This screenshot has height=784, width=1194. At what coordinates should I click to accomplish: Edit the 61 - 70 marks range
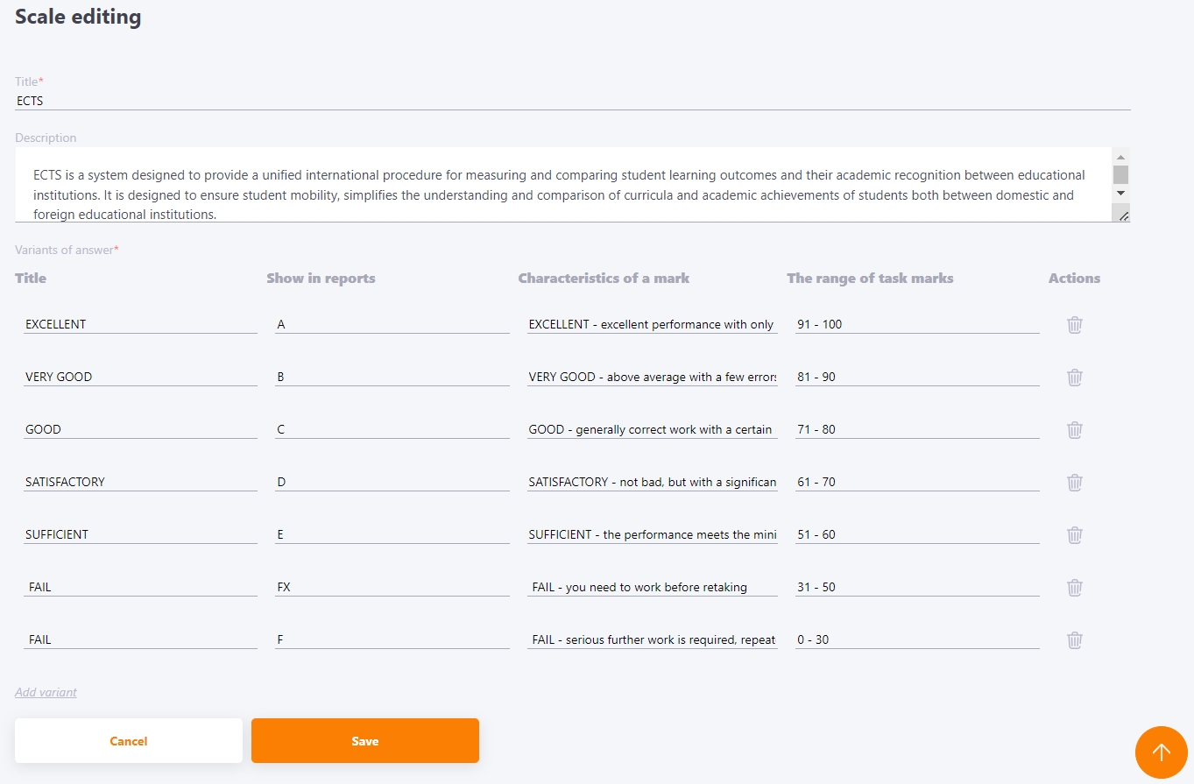click(917, 482)
